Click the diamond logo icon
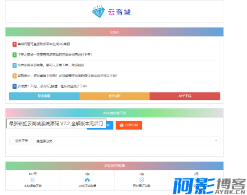The width and height of the screenshot is (247, 195). pyautogui.click(x=99, y=11)
